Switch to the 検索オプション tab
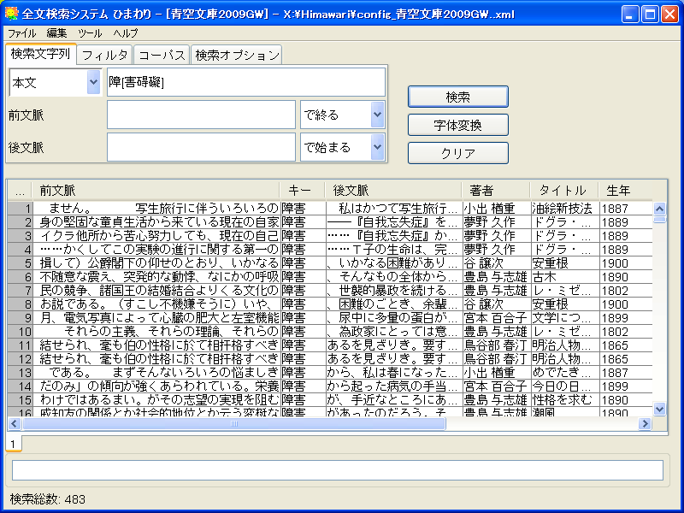684x513 pixels. pyautogui.click(x=237, y=55)
